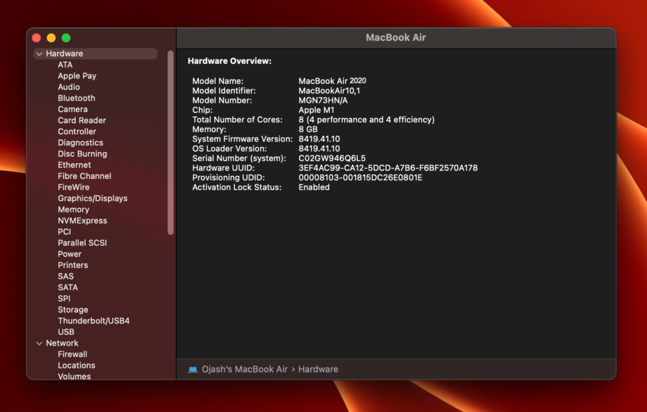Screen dimensions: 647x412
Task: Select Parallel SCSI in the sidebar
Action: (83, 243)
